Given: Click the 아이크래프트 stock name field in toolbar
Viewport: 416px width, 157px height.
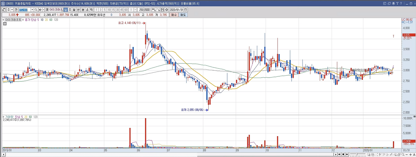Looking at the screenshot, I should click(56, 10).
